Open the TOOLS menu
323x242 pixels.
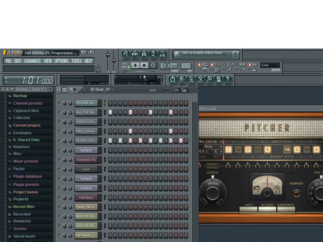[x=77, y=61]
